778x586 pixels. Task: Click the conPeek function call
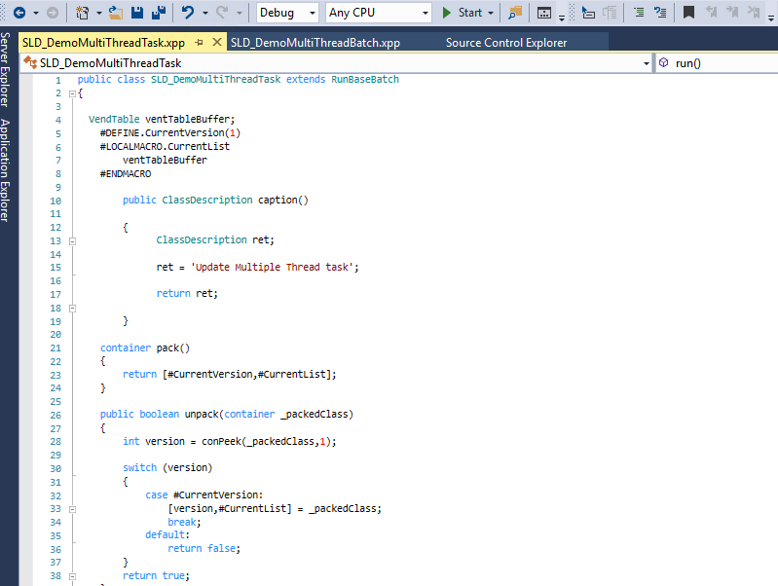[221, 441]
